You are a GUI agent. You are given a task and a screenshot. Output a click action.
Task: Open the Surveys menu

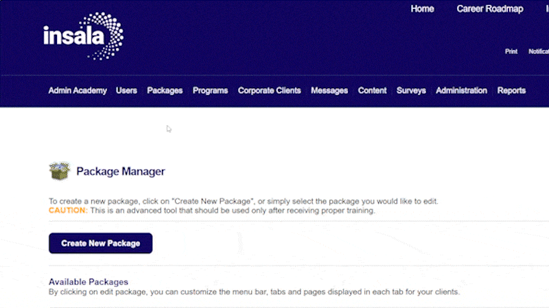point(411,90)
